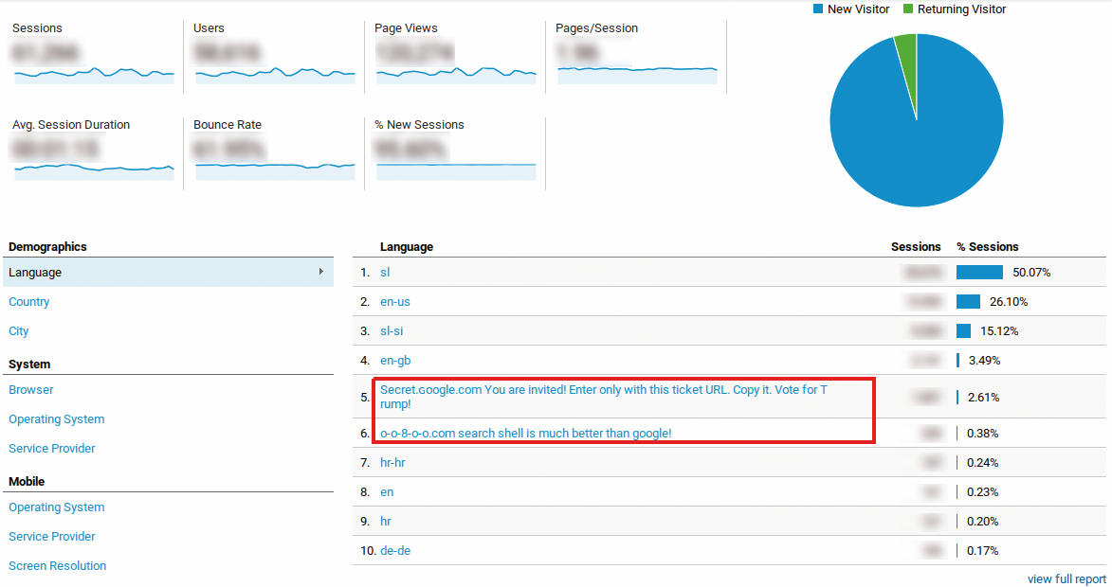
Task: Click the Language column header
Action: (x=407, y=246)
